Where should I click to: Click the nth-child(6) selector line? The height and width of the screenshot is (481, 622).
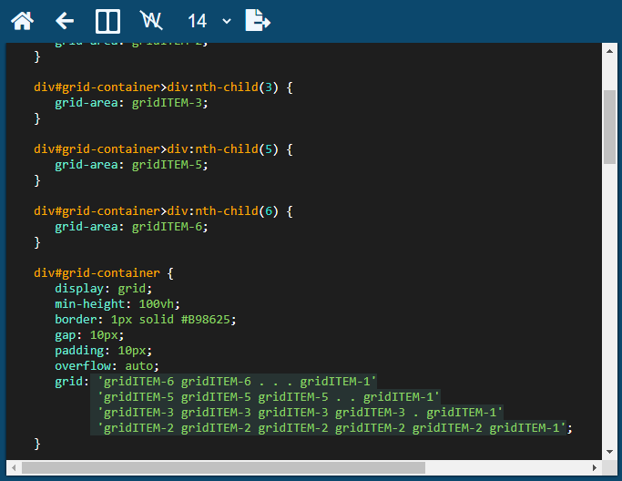(x=163, y=210)
